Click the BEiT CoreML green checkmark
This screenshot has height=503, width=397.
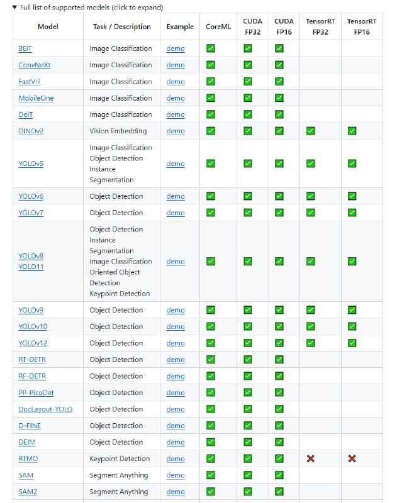211,48
